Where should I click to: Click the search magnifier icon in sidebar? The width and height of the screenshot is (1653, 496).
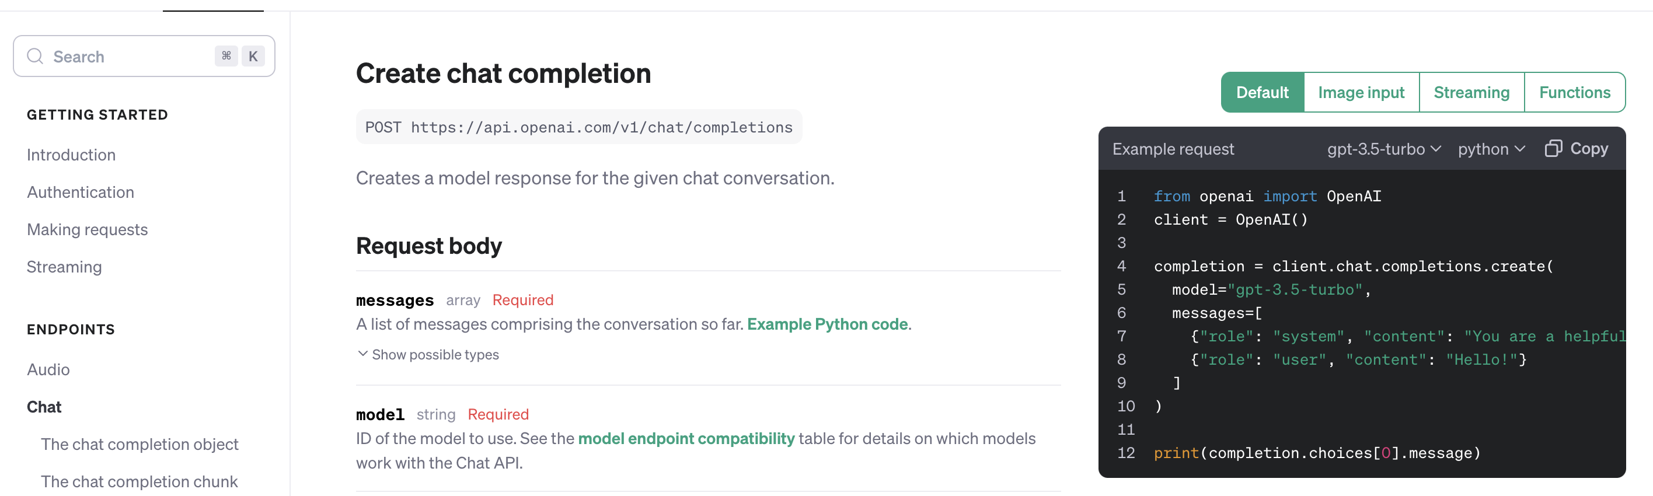coord(35,56)
